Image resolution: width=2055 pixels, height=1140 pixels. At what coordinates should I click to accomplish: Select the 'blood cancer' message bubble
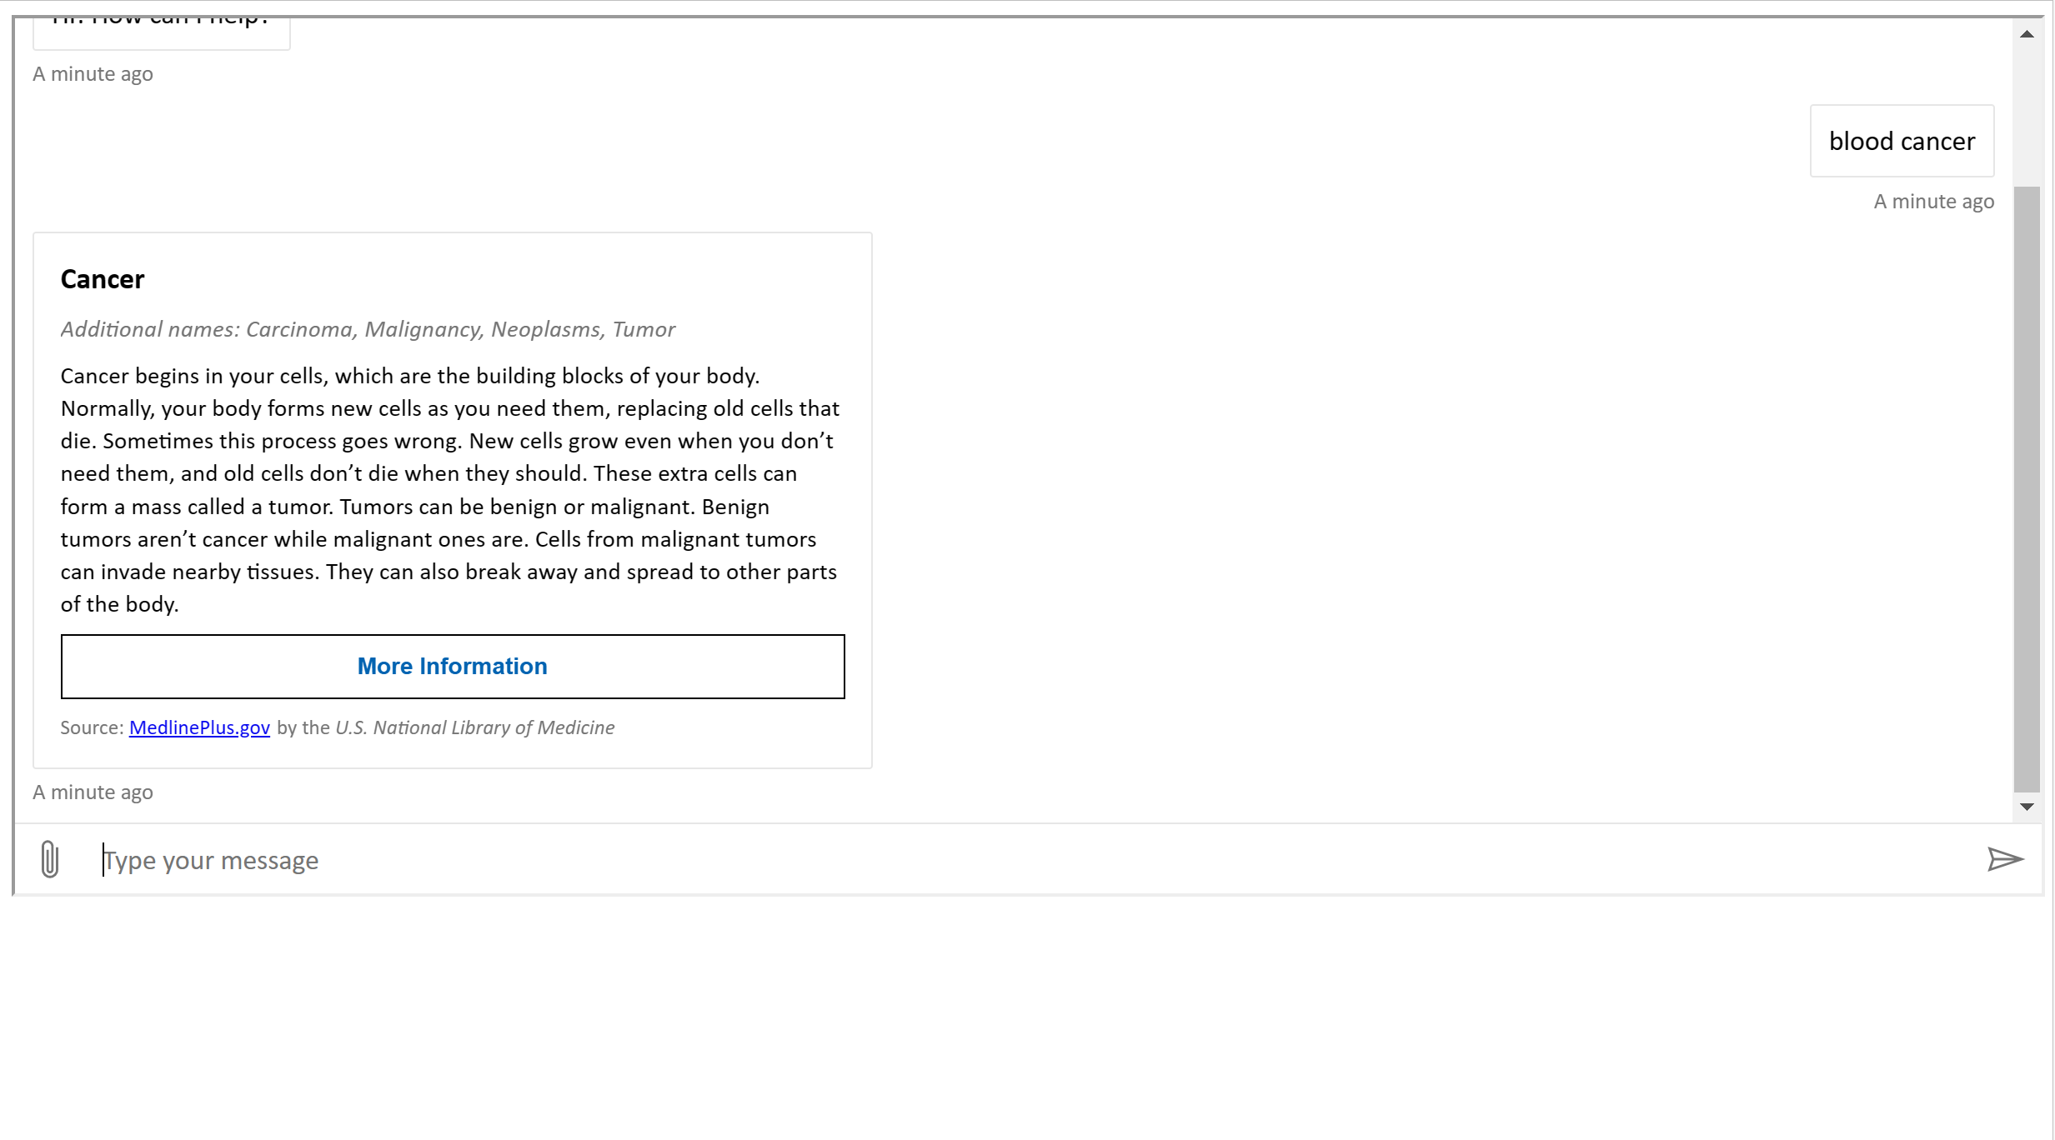(1902, 141)
